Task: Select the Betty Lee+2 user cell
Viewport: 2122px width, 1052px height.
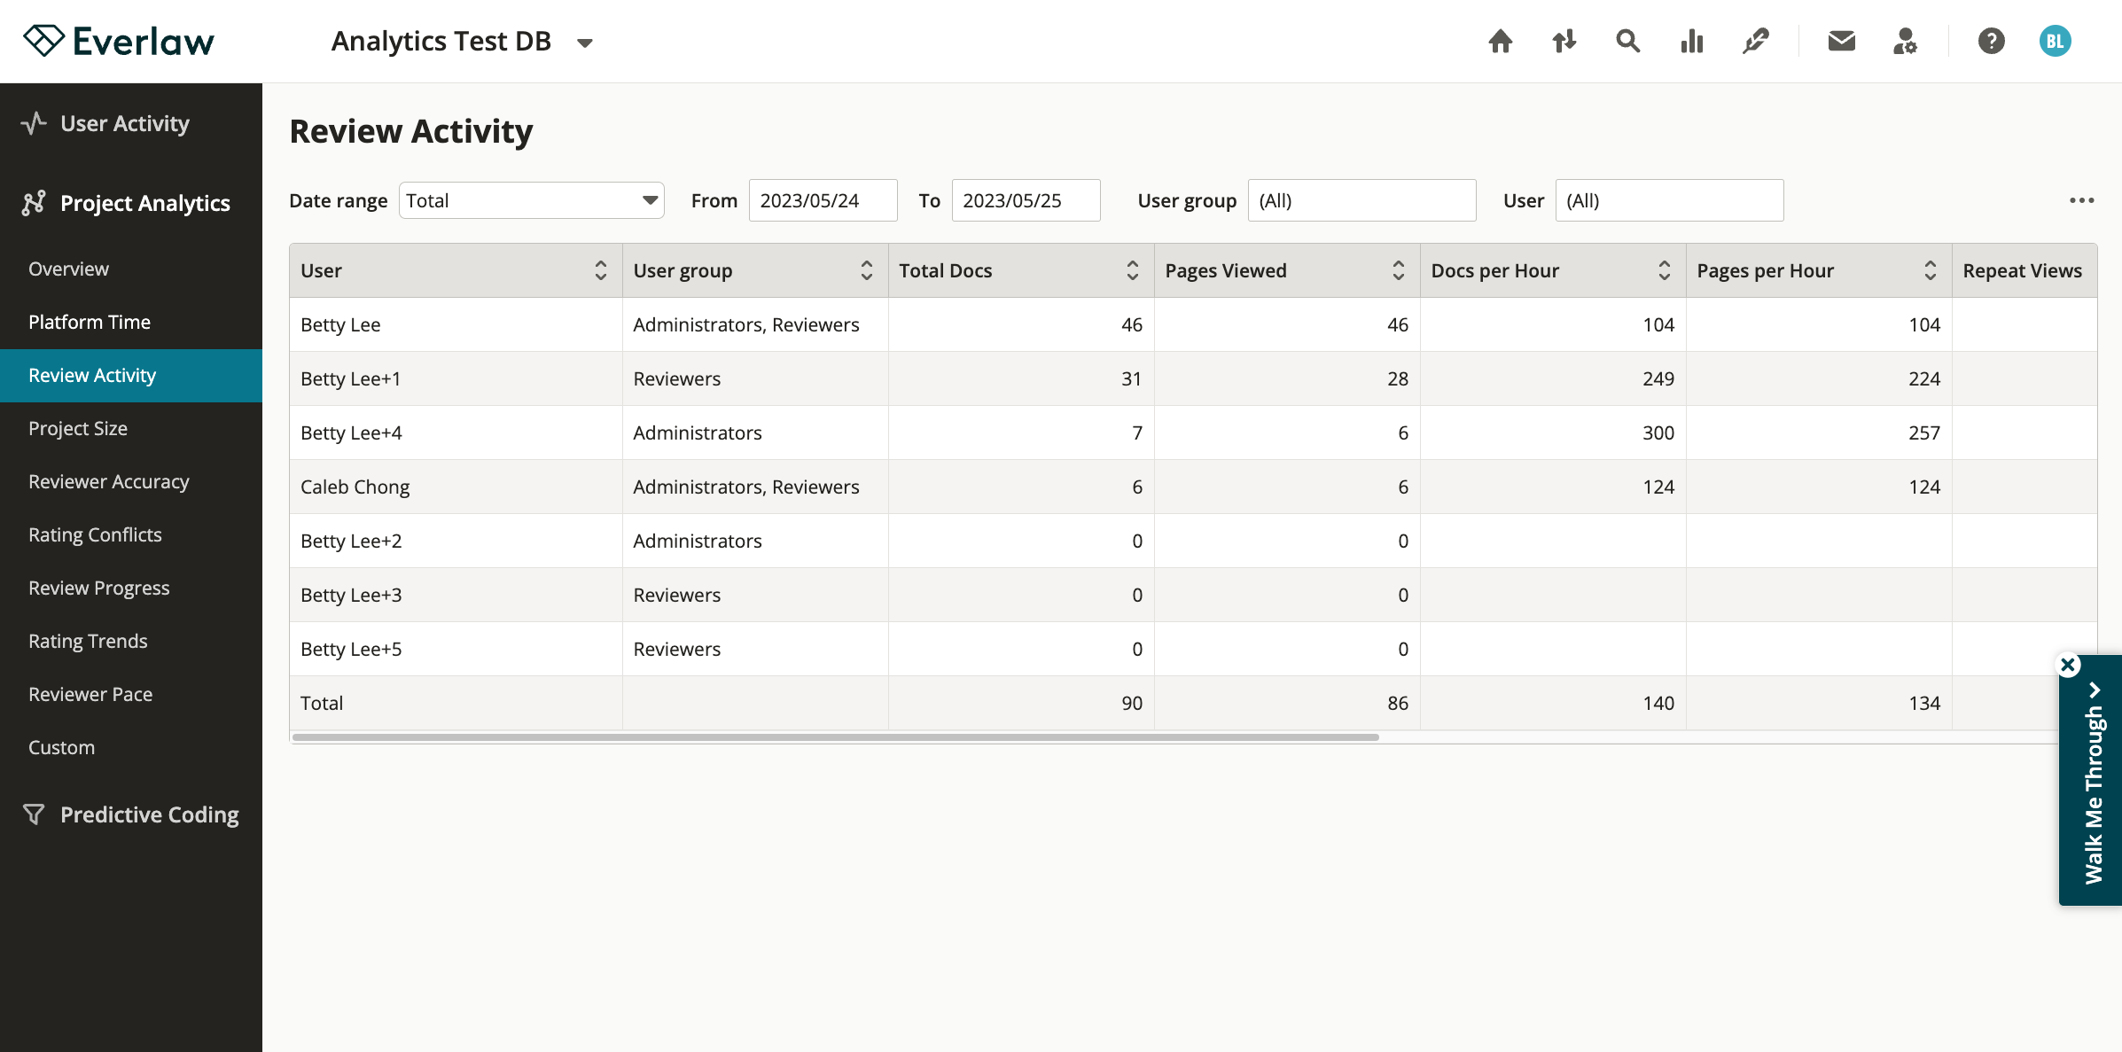Action: click(456, 541)
